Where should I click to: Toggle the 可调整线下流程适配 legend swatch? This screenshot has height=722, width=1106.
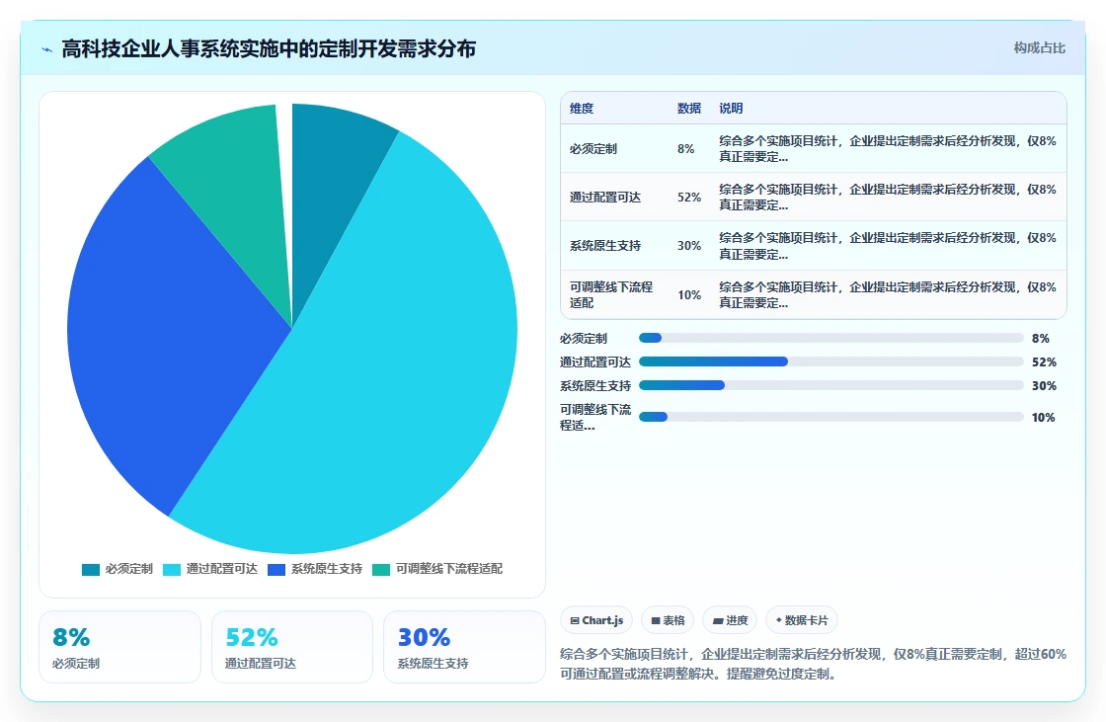click(x=381, y=570)
